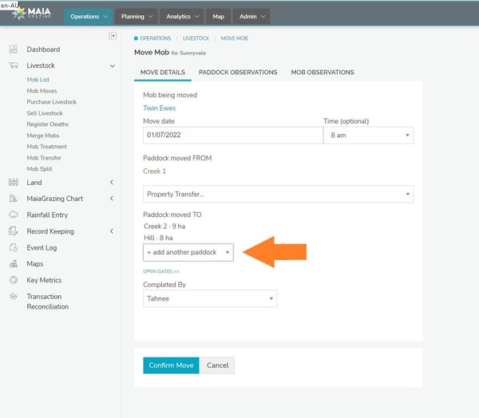
Task: Click the Land icon in sidebar
Action: tap(14, 183)
